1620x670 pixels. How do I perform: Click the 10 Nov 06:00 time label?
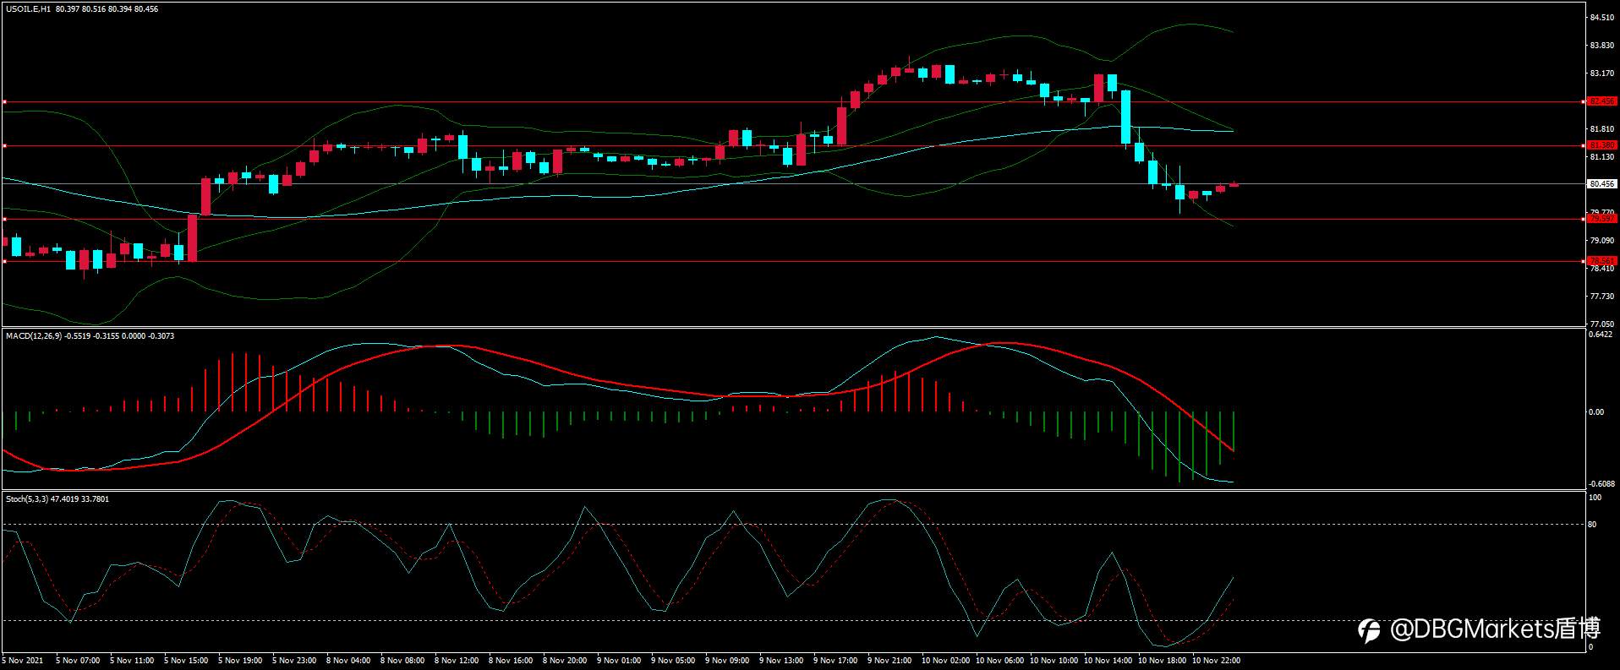999,661
